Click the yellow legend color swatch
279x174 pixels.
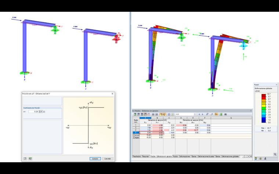[x=264, y=105]
